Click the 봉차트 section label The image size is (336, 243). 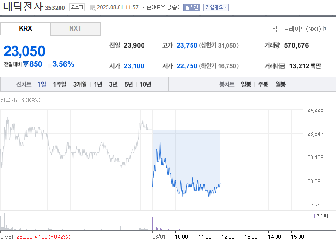pos(227,84)
